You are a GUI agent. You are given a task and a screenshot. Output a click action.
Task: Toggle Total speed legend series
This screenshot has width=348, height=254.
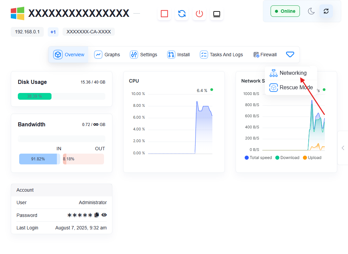click(x=258, y=158)
